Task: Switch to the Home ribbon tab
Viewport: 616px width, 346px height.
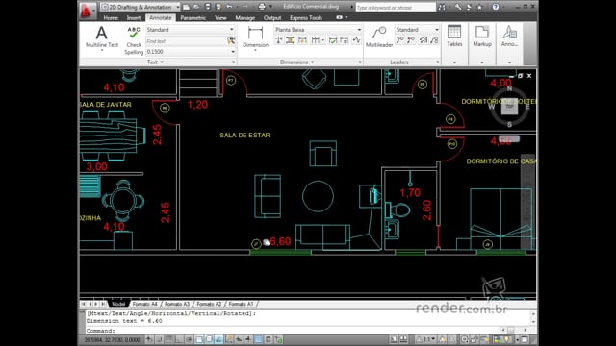Action: pyautogui.click(x=111, y=17)
